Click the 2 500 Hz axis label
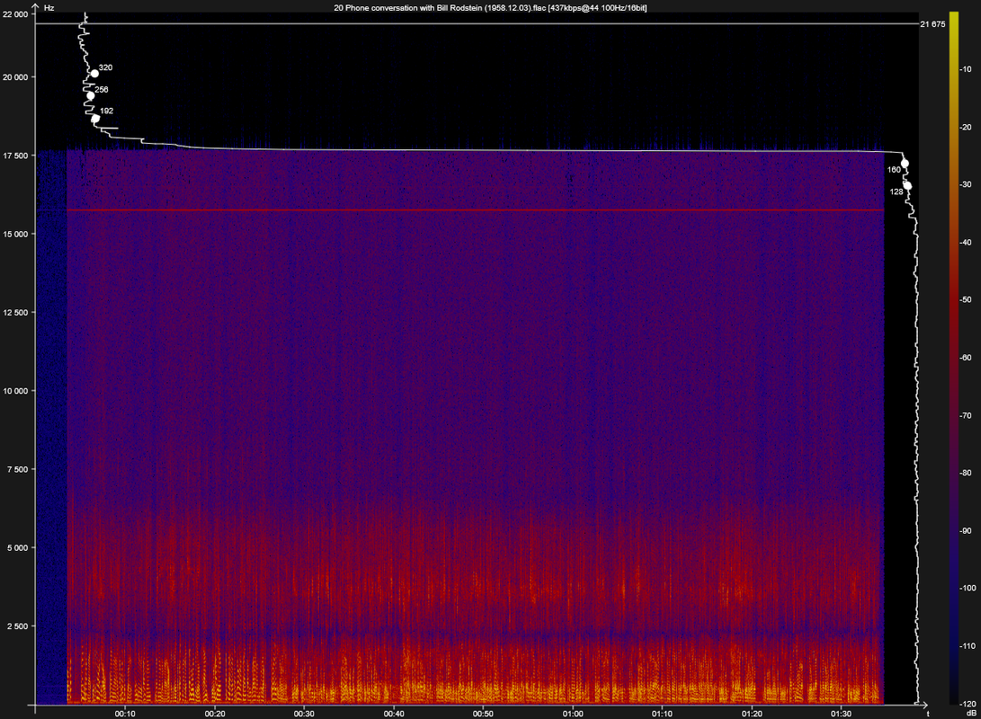This screenshot has height=719, width=981. (17, 626)
